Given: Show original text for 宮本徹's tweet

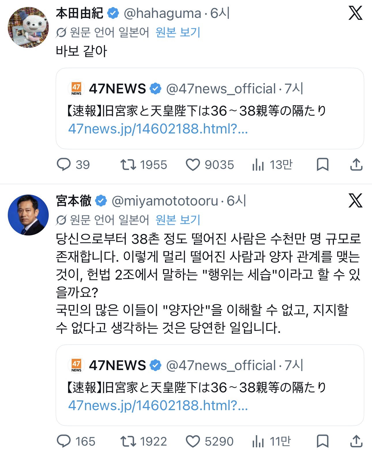Looking at the screenshot, I should [178, 220].
